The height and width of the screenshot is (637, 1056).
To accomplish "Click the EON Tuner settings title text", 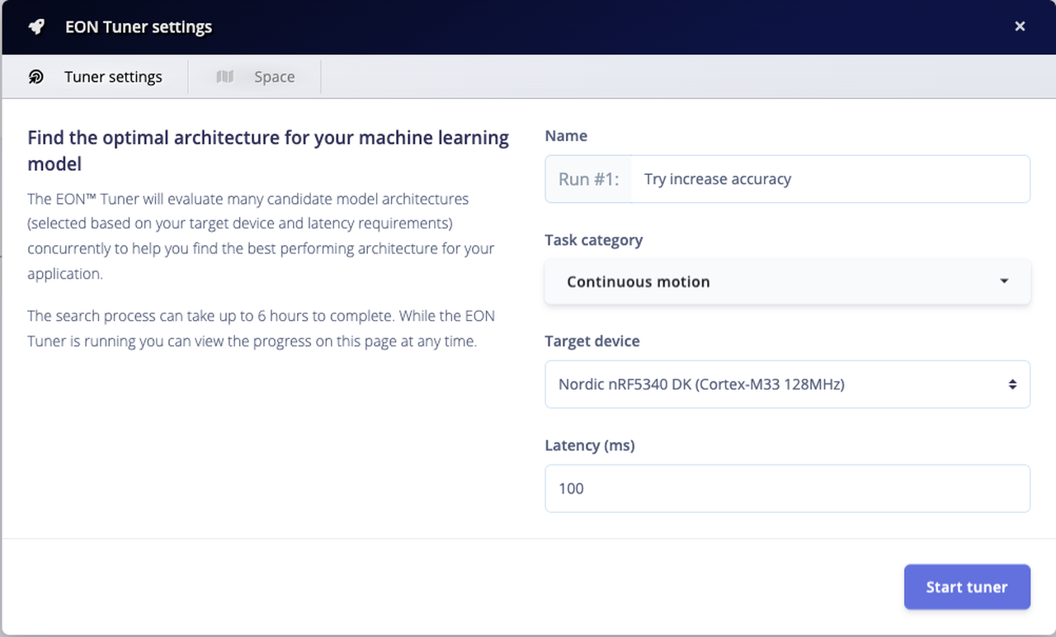I will click(x=139, y=26).
